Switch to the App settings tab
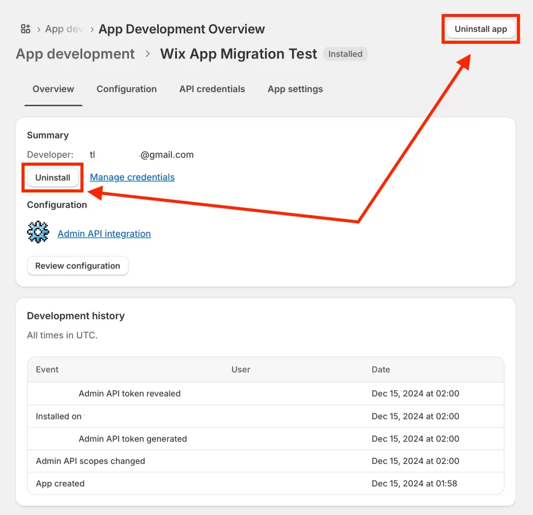The width and height of the screenshot is (533, 515). (x=295, y=89)
